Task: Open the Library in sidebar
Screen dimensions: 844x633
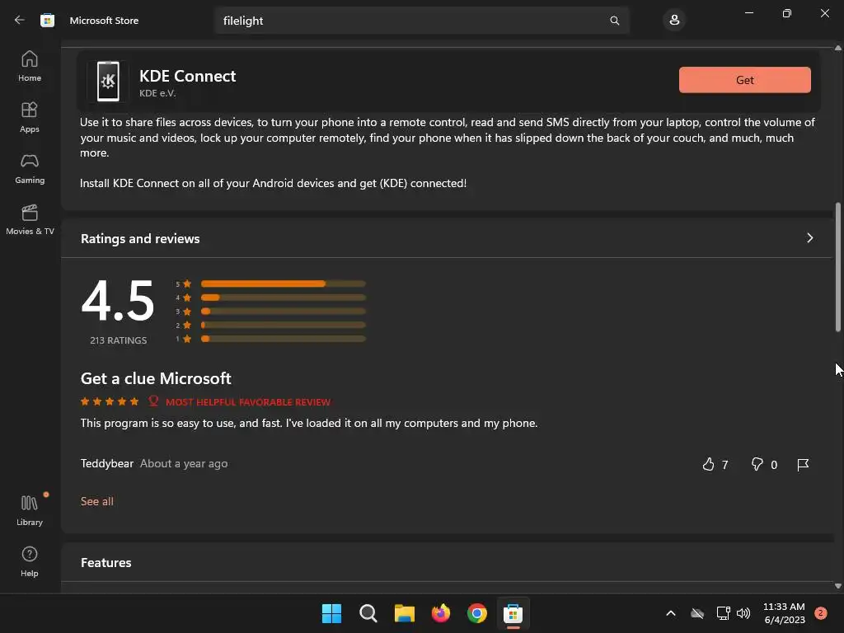Action: click(30, 510)
